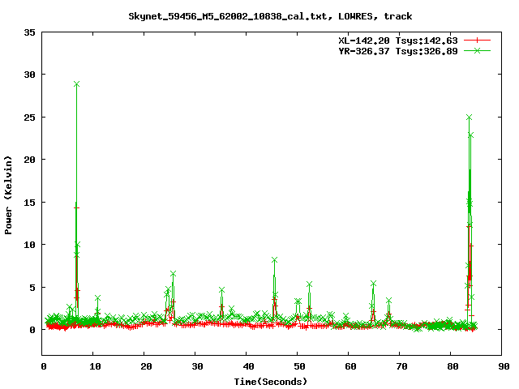This screenshot has width=519, height=389.
Task: Click the x-axis tick value 50
Action: [x=299, y=366]
